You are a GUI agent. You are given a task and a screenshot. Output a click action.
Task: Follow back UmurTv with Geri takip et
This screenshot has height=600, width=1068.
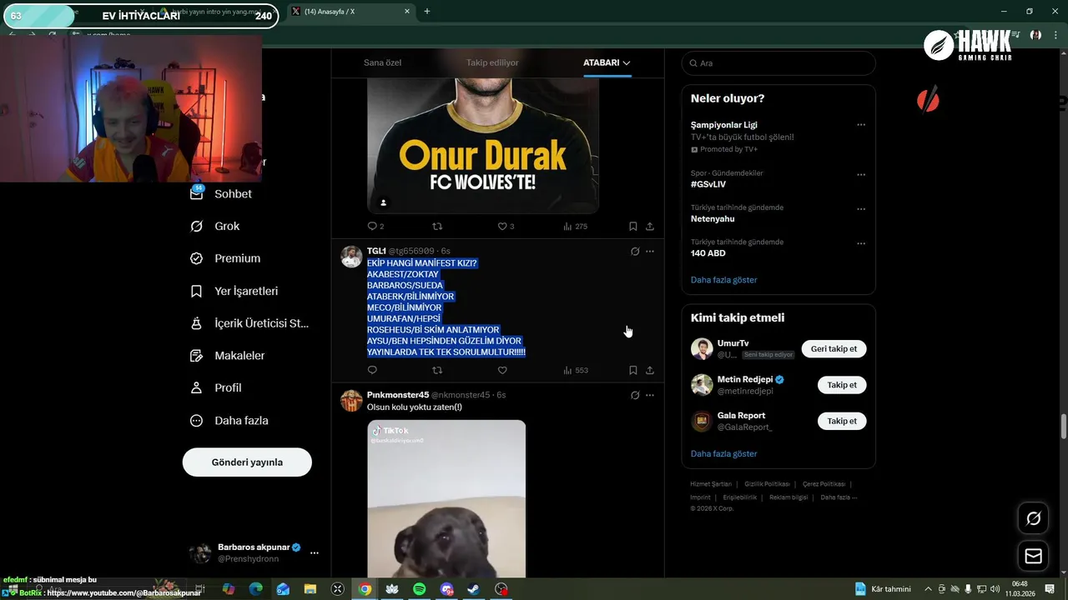(834, 349)
